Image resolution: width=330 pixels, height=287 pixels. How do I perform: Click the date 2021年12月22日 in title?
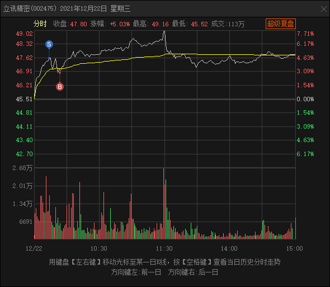point(83,8)
